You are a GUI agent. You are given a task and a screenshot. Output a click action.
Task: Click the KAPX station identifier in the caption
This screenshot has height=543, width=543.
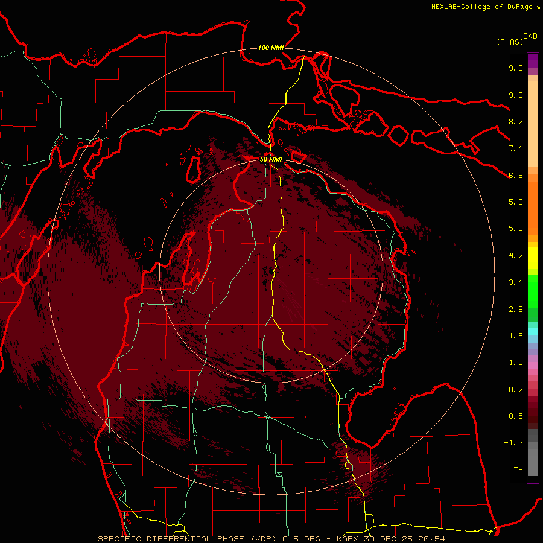(x=348, y=539)
